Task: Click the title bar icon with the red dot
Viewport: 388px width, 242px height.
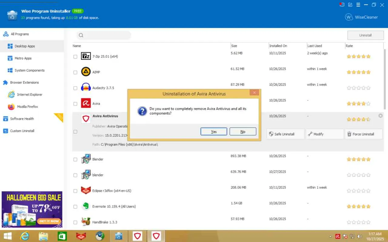Action: tap(342, 5)
